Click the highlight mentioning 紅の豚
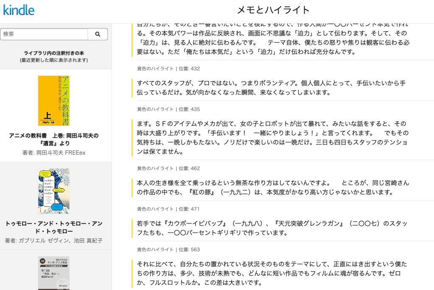Screen dimensions: 434x290 click(272, 187)
